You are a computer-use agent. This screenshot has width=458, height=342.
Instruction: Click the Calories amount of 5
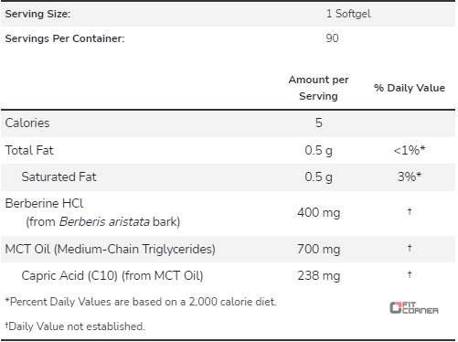[319, 123]
